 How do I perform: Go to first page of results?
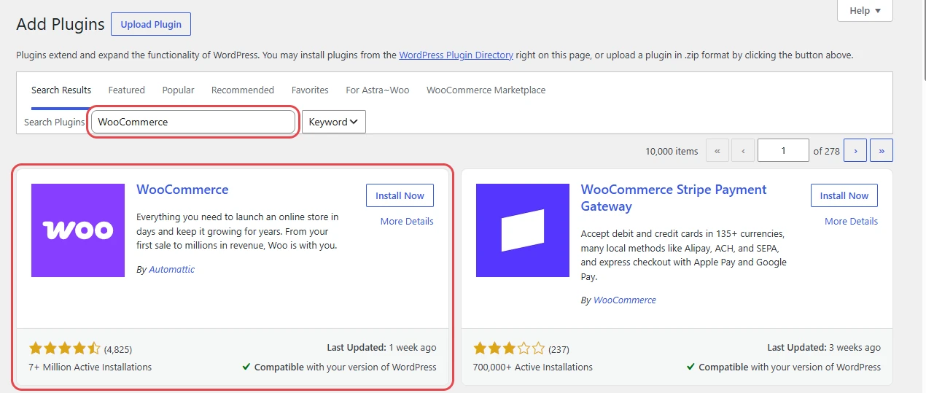tap(717, 151)
